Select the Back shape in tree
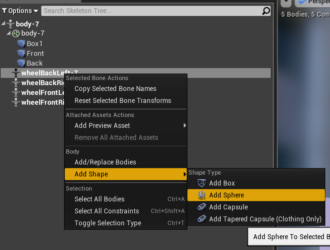Viewport: 330px width, 250px height. 34,63
